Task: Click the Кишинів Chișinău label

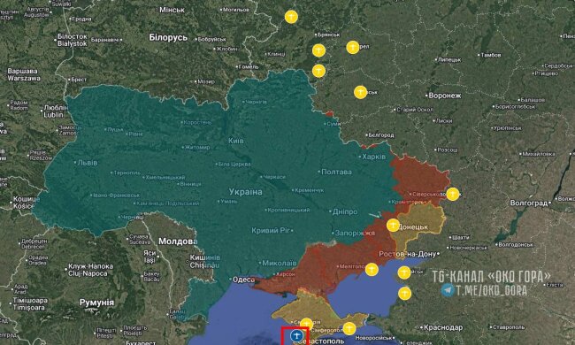Action: [x=204, y=261]
